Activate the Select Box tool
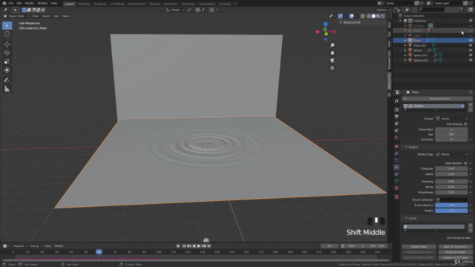The width and height of the screenshot is (475, 267). pyautogui.click(x=7, y=26)
